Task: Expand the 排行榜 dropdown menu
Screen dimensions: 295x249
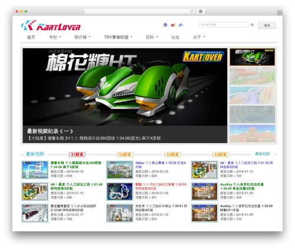Action: (82, 37)
